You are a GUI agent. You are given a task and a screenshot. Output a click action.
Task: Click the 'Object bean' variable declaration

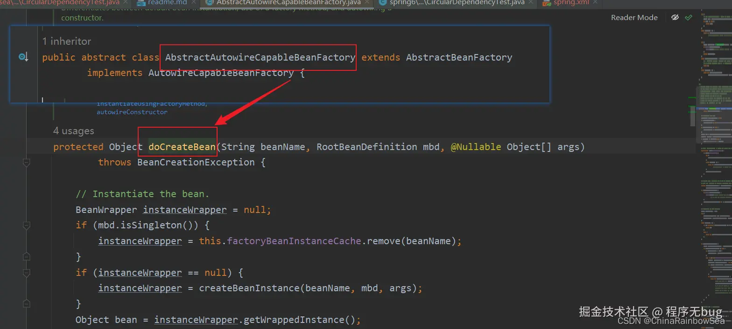[x=106, y=320]
